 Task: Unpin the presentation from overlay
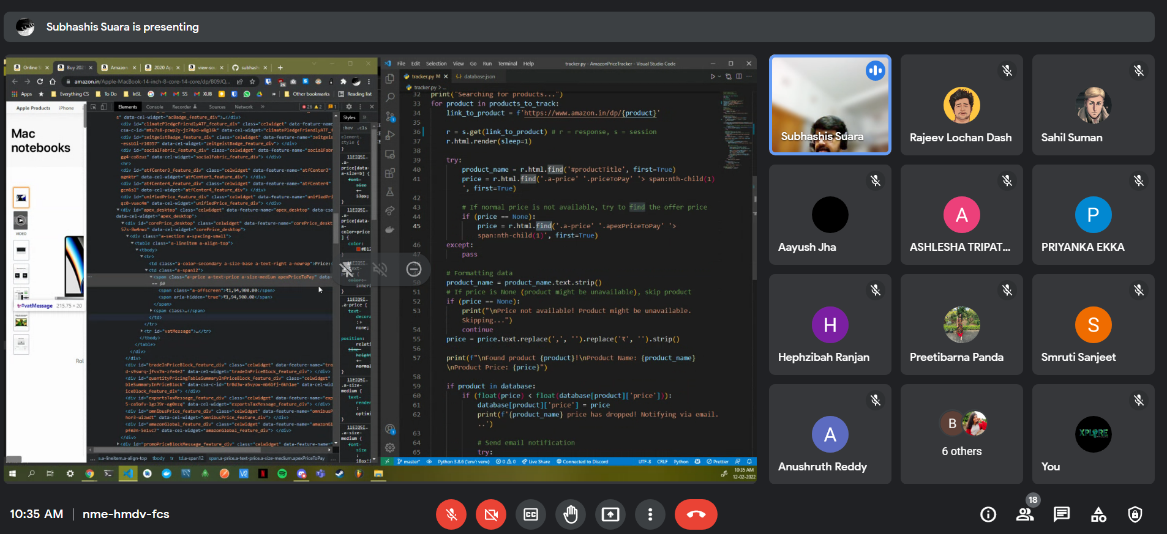tap(347, 269)
